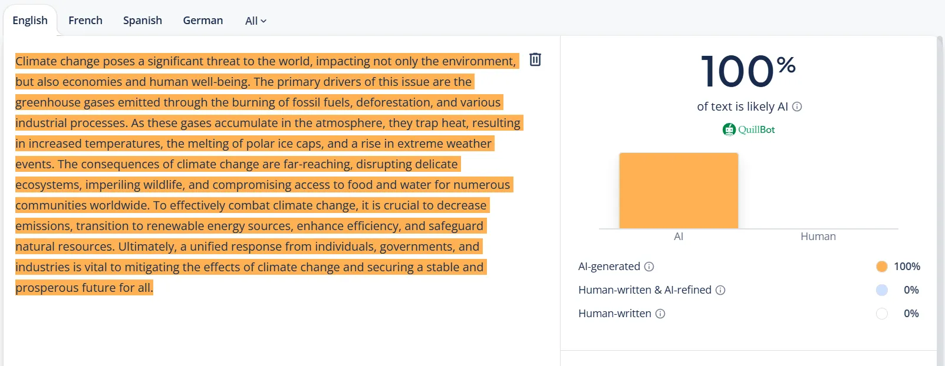This screenshot has height=366, width=945.
Task: Click the orange AI bar in chart
Action: click(679, 189)
